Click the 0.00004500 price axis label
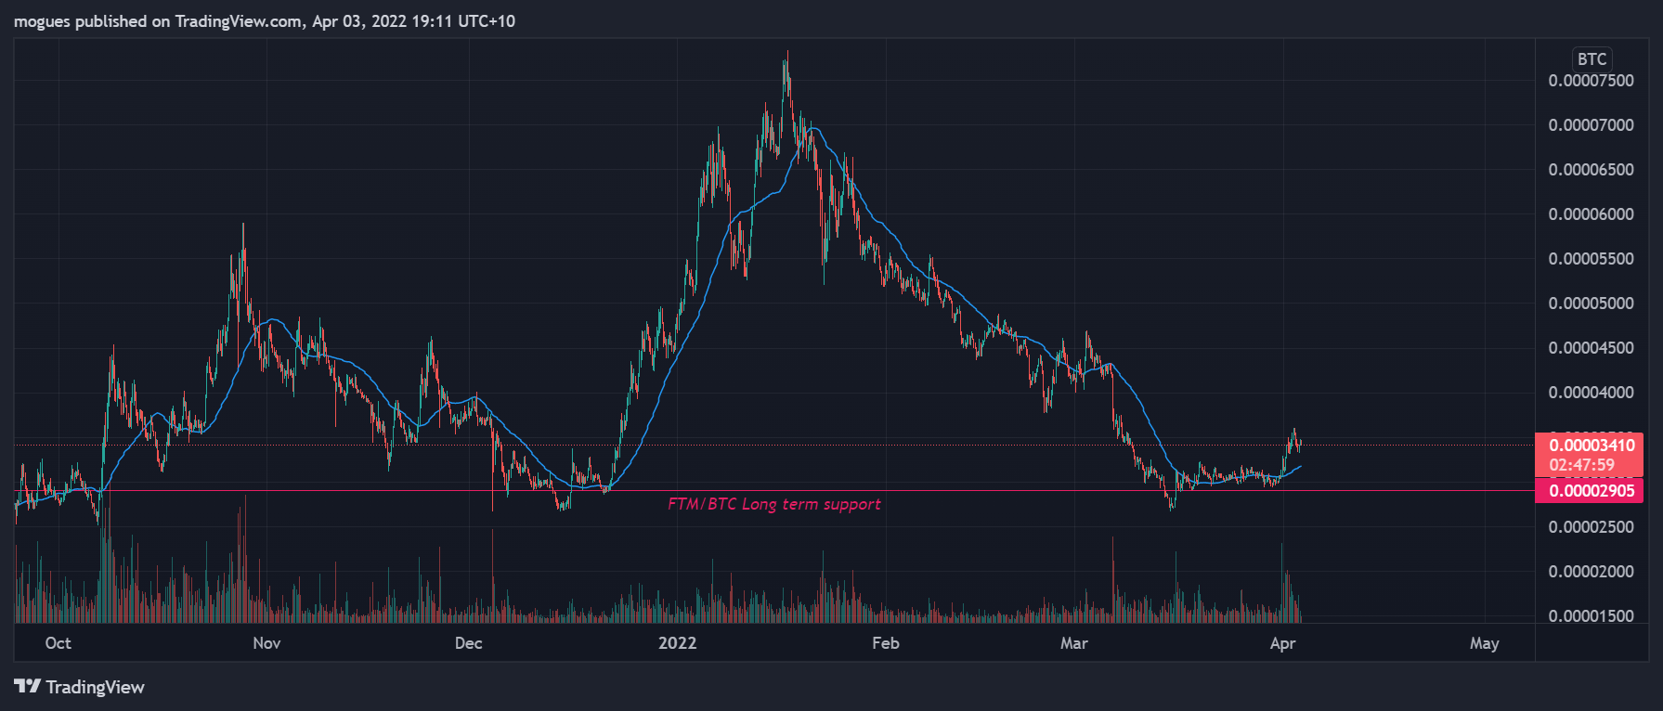Image resolution: width=1663 pixels, height=711 pixels. (1591, 348)
